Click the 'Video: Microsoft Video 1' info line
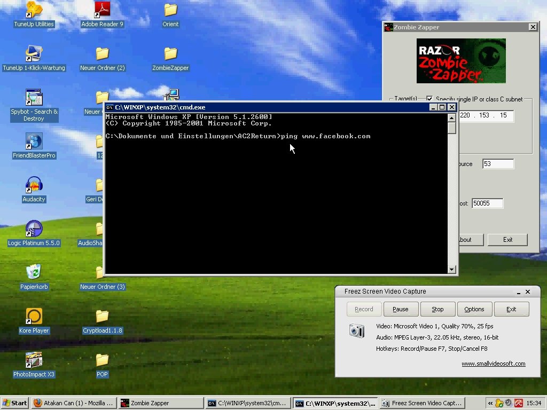This screenshot has height=410, width=547. (435, 326)
